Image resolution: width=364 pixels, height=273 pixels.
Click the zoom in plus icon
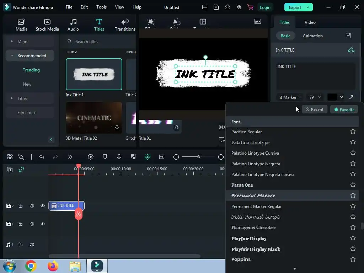click(221, 157)
